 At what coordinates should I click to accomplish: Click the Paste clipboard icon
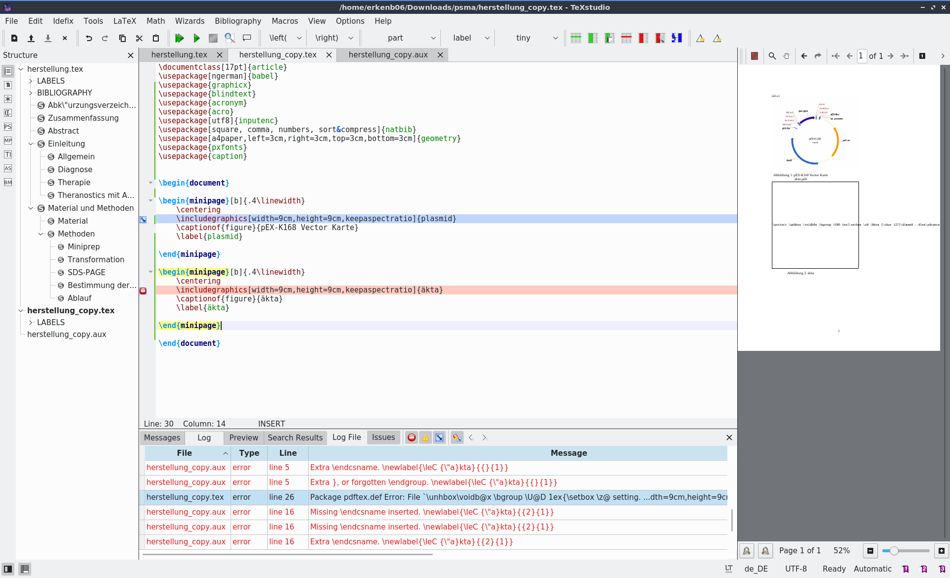pyautogui.click(x=156, y=38)
